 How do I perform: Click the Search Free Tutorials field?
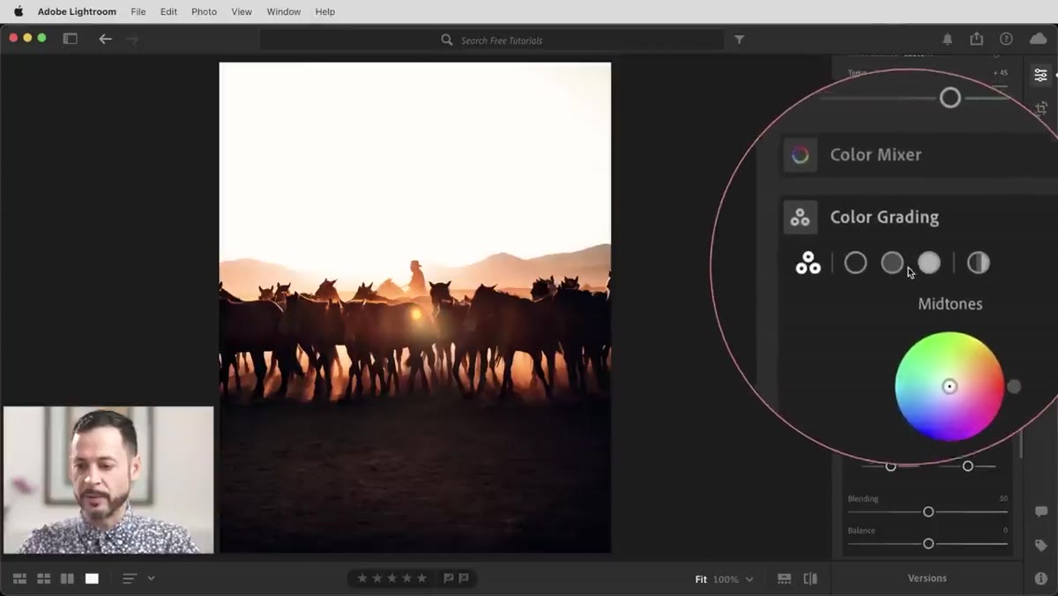(492, 40)
